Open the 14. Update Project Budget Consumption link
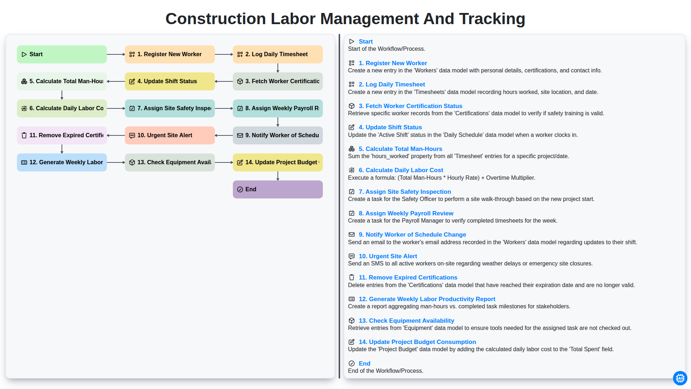The height and width of the screenshot is (389, 691). click(x=417, y=342)
